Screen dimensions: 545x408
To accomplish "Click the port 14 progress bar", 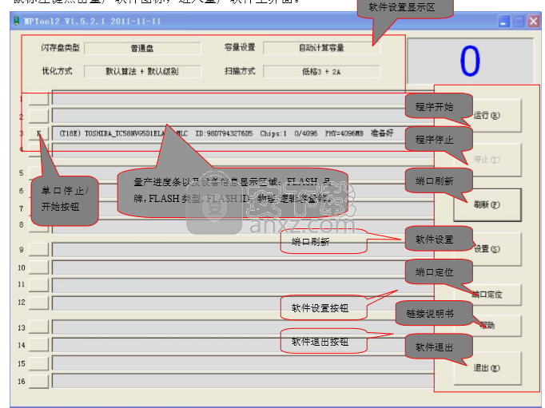I will coord(243,345).
